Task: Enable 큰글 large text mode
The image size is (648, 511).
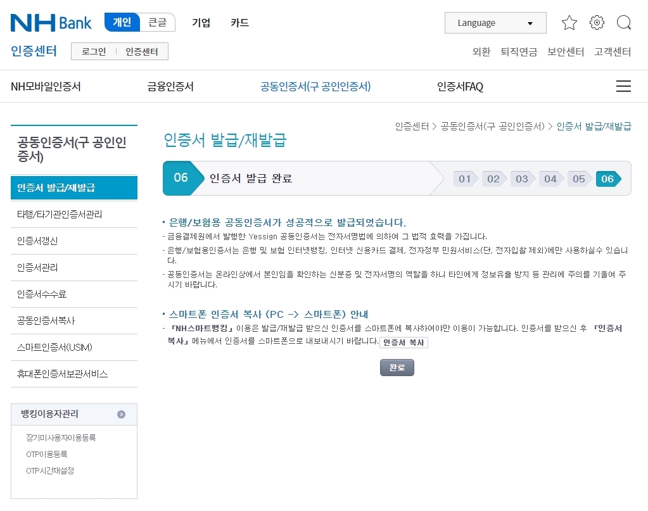Action: (x=158, y=22)
